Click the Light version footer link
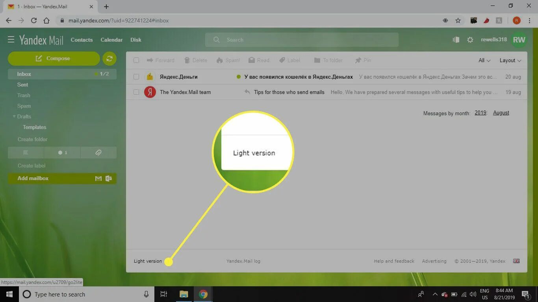The height and width of the screenshot is (302, 538). 148,261
